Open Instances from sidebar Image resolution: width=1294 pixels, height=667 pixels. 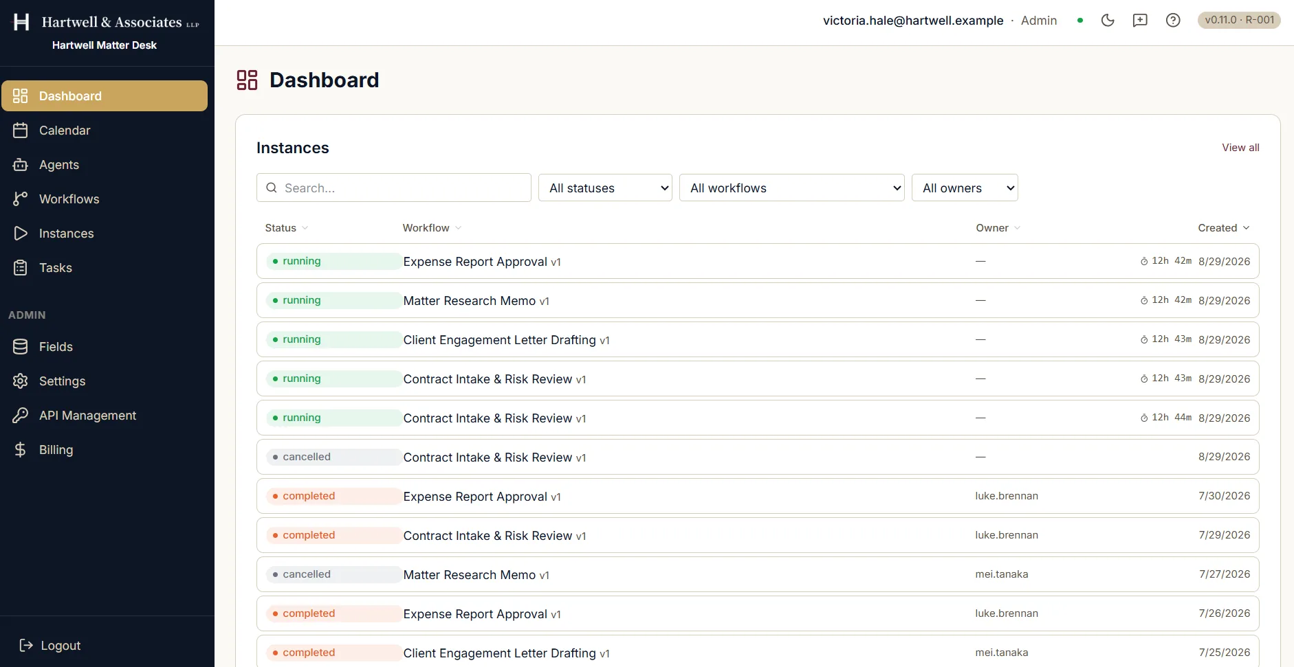pos(105,233)
